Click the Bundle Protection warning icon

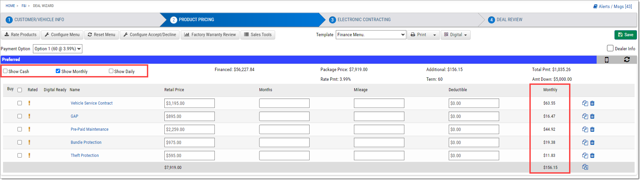pyautogui.click(x=29, y=142)
